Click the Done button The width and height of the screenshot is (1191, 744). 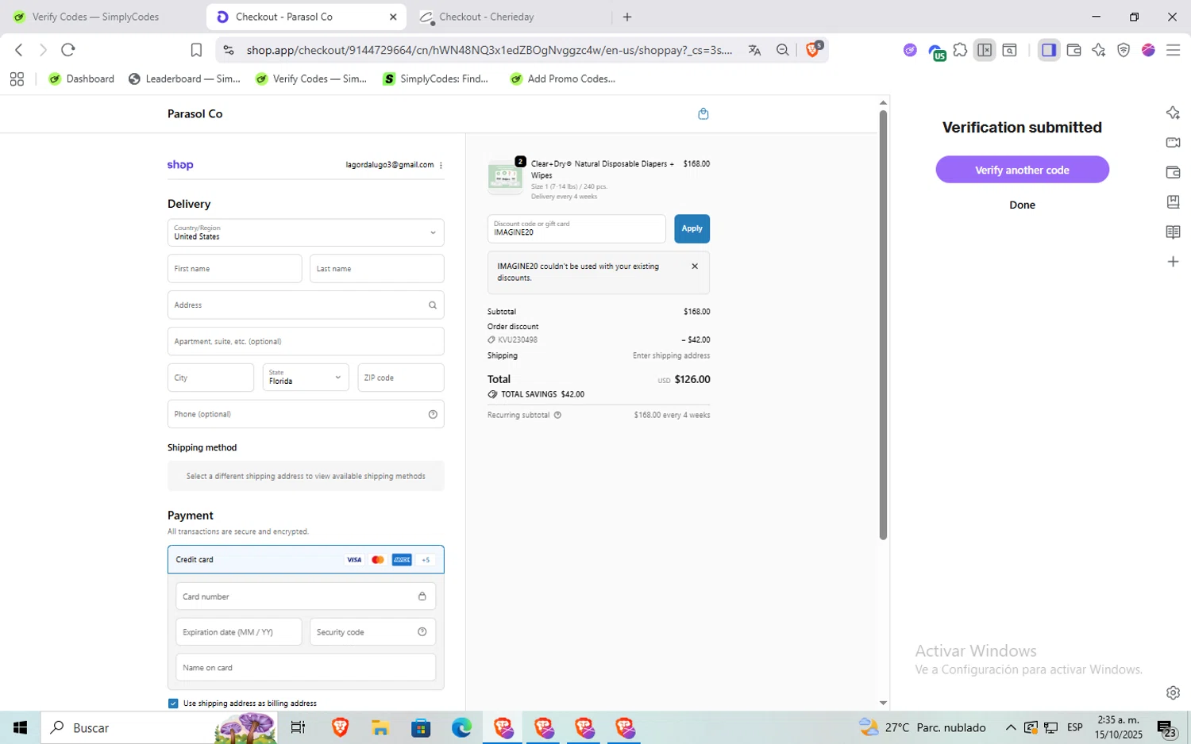(1022, 205)
